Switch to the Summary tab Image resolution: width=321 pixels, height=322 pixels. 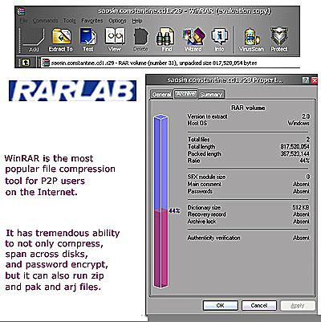(211, 94)
